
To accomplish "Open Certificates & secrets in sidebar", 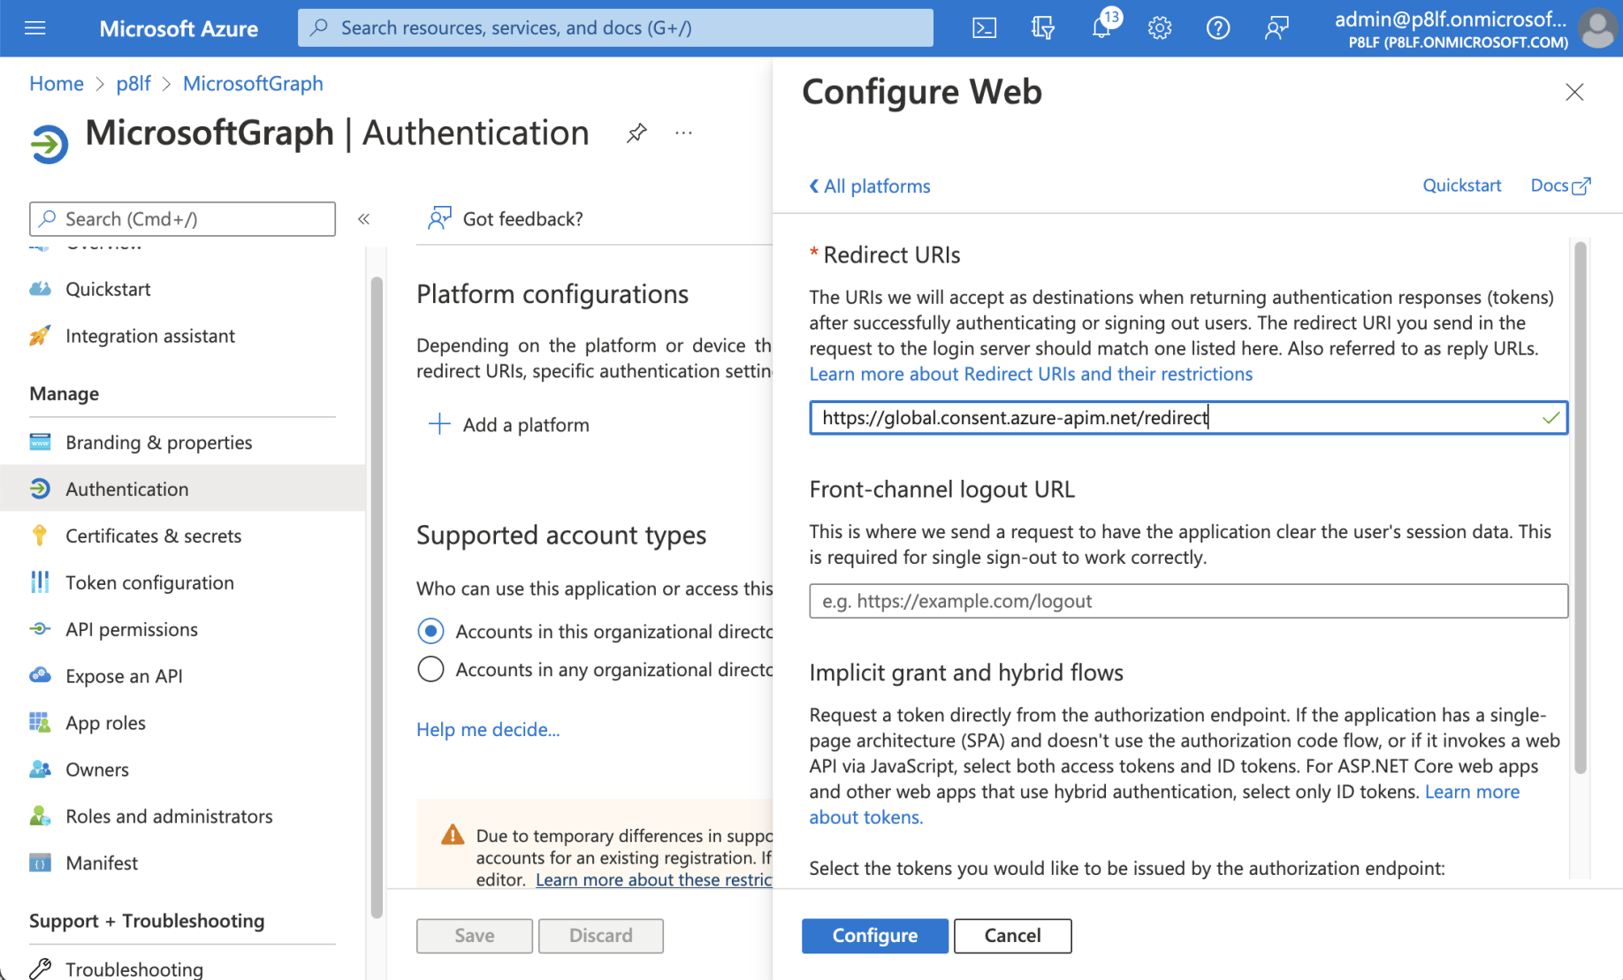I will [x=153, y=536].
